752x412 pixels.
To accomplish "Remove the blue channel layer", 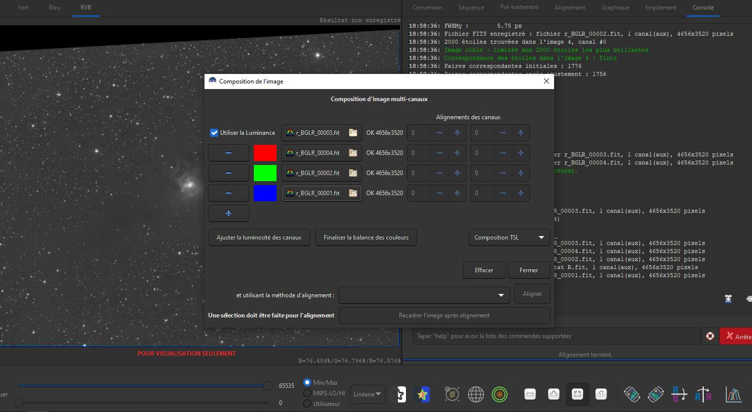I will tap(229, 193).
